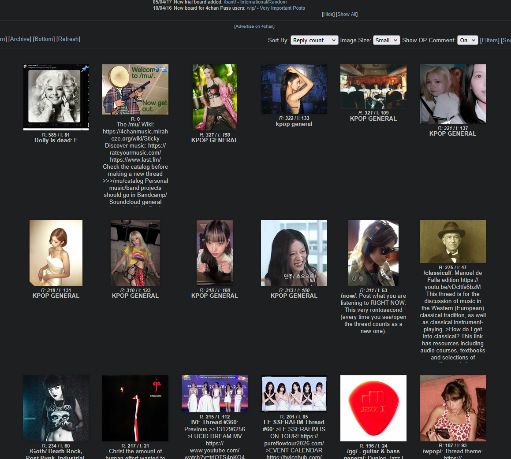Open the Sort By dropdown
The image size is (511, 459).
[x=314, y=40]
